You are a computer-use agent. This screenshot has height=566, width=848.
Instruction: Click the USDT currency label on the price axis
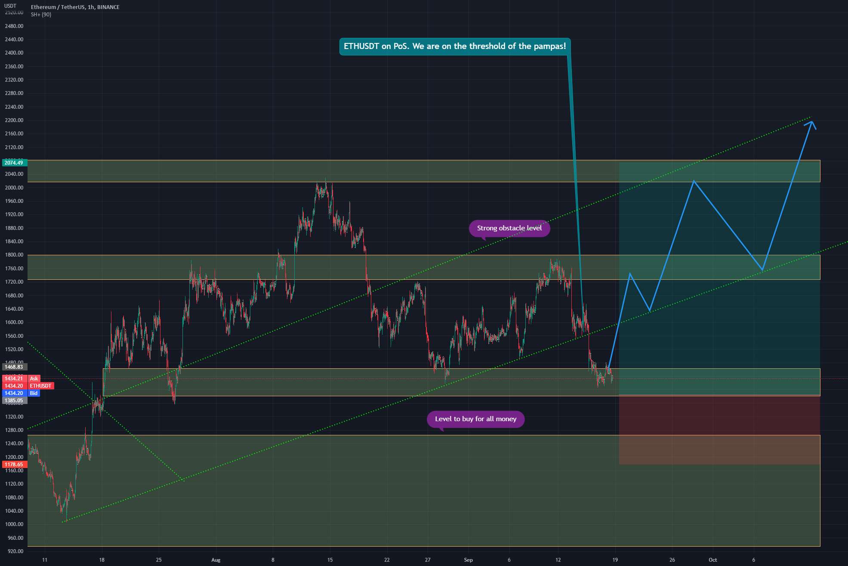click(10, 6)
